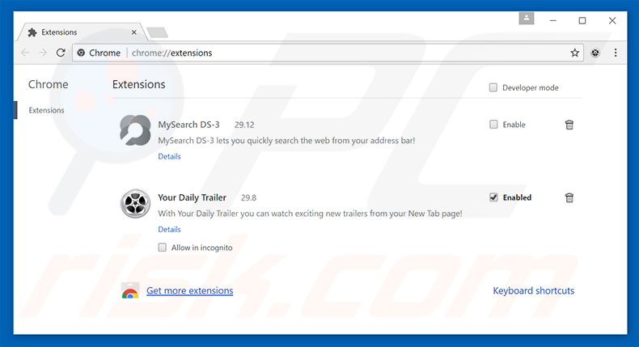Click the Your Daily Trailer extension name
The height and width of the screenshot is (347, 639).
192,197
